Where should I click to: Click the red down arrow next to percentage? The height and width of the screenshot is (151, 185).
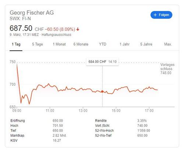[x=78, y=29]
